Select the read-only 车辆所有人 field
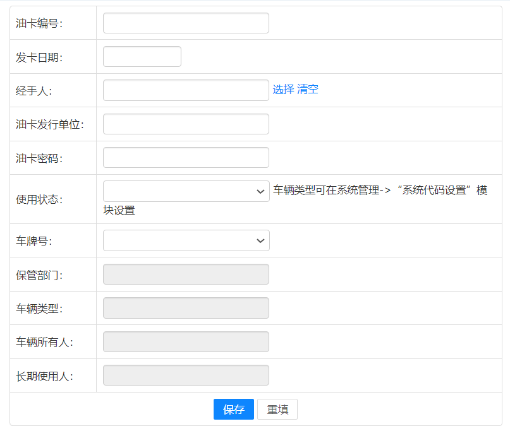 pyautogui.click(x=186, y=342)
